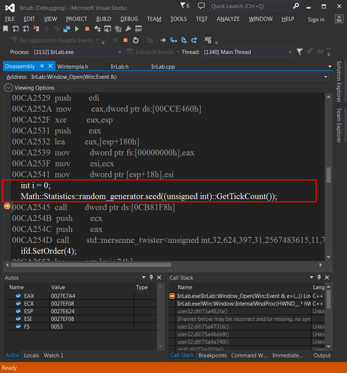The height and width of the screenshot is (373, 347).
Task: Open the Immediate window tab
Action: point(288,355)
